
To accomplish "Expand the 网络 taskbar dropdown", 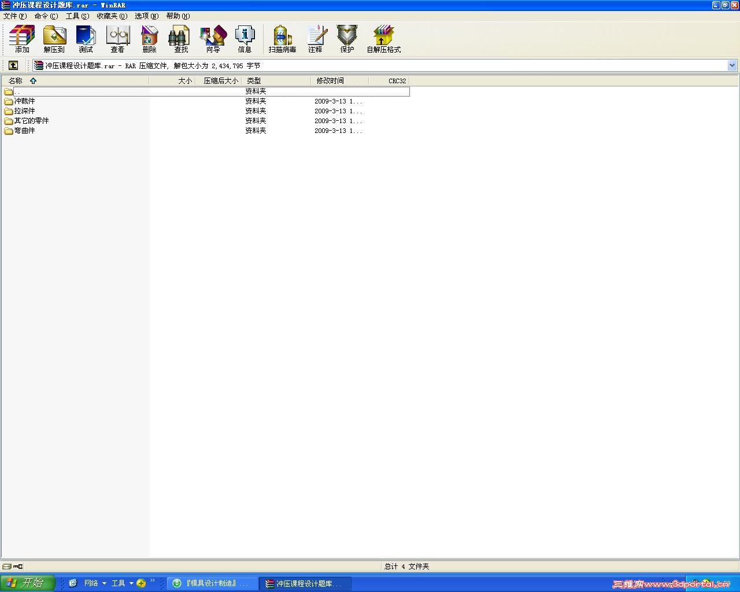I will (104, 583).
